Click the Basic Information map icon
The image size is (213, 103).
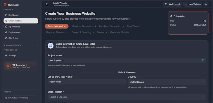pos(51,46)
